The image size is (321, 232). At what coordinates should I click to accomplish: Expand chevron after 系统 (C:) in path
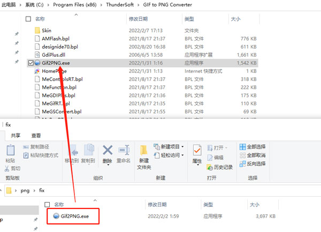click(x=48, y=5)
